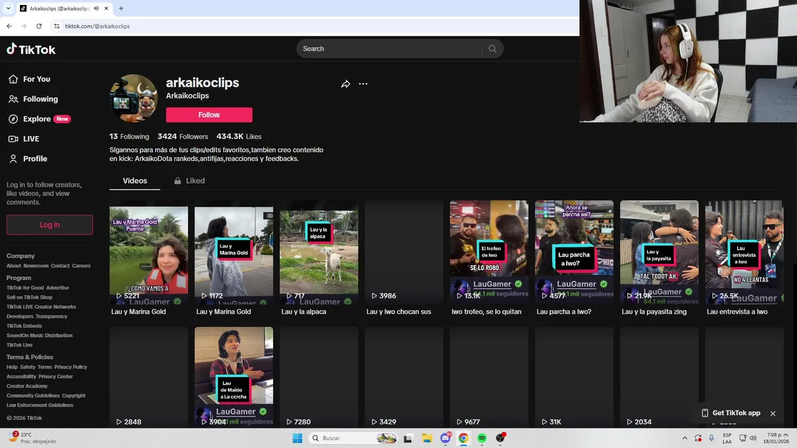The height and width of the screenshot is (448, 797).
Task: Click Chrome icon in taskbar
Action: (x=463, y=438)
